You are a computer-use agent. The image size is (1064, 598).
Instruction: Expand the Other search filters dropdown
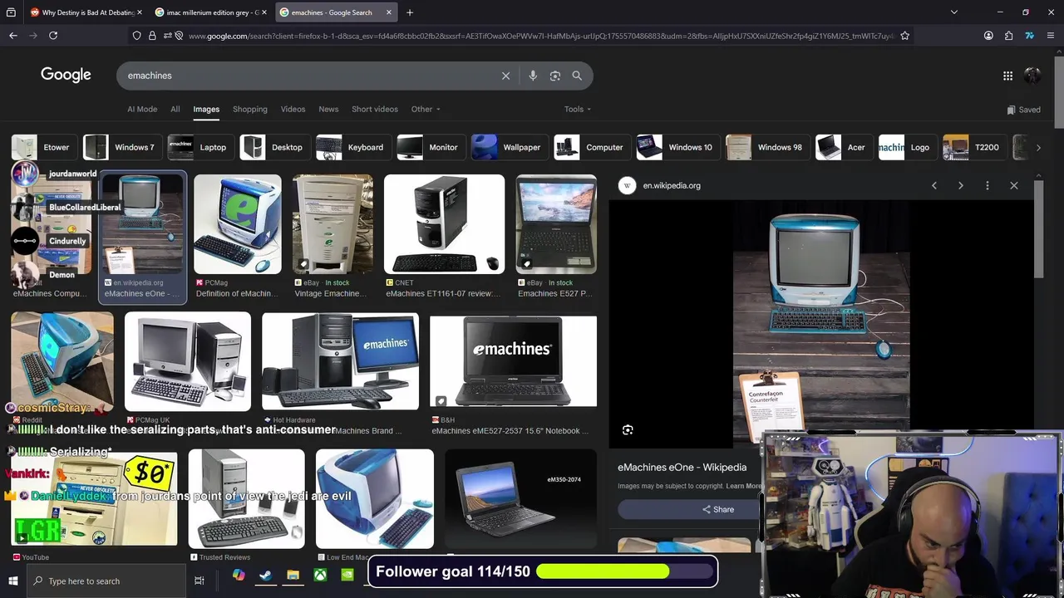[426, 109]
